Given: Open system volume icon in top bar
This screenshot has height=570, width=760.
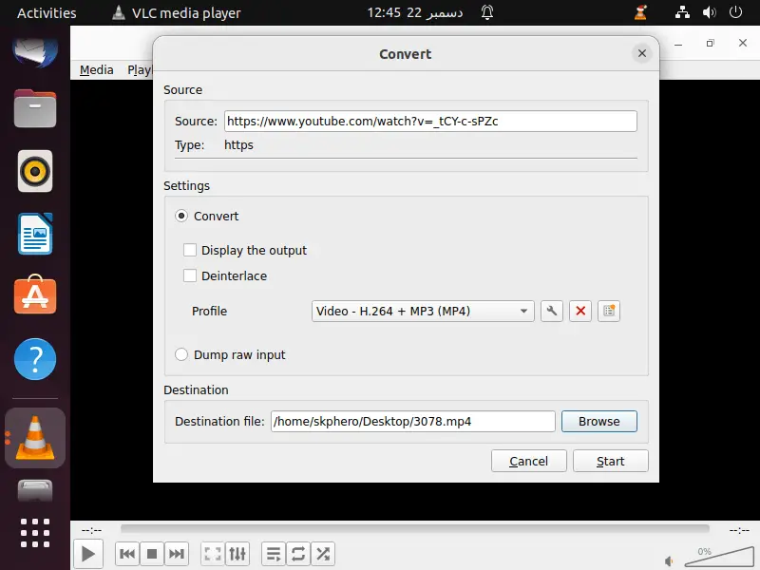Looking at the screenshot, I should 709,12.
